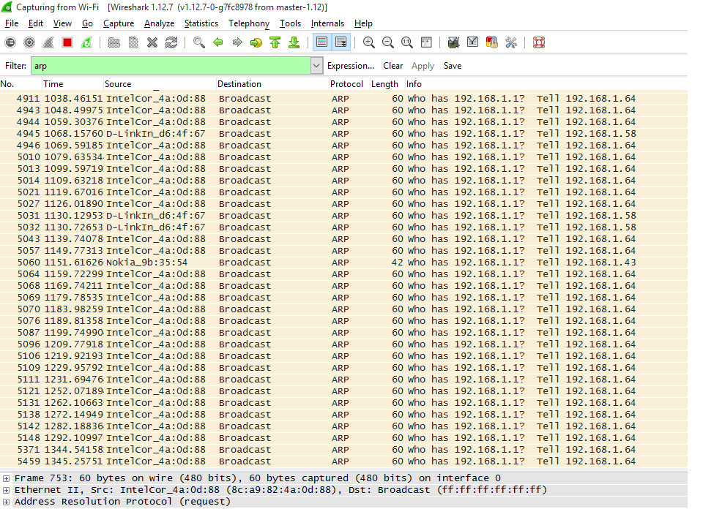Open the capture options icon
Viewport: 703px width, 509px height.
pos(29,42)
